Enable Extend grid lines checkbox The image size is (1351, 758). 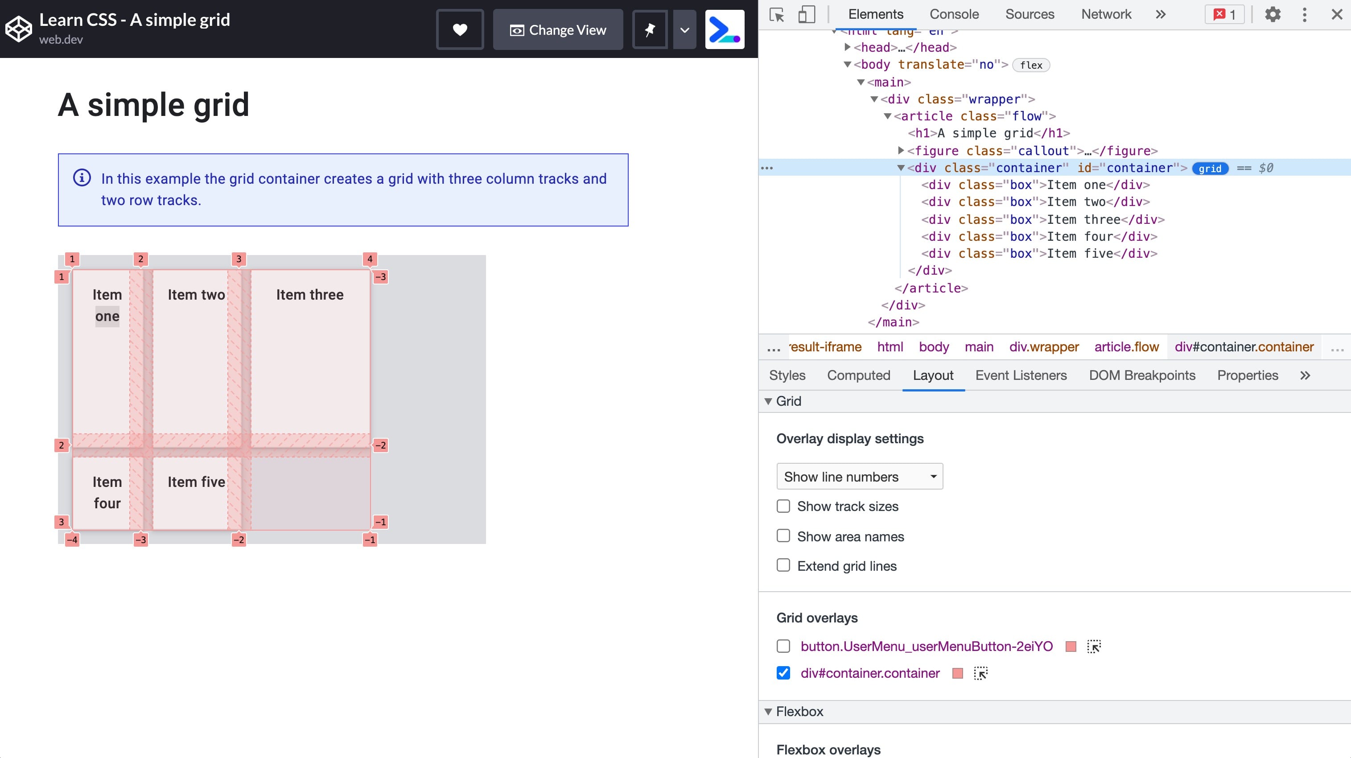click(x=784, y=566)
